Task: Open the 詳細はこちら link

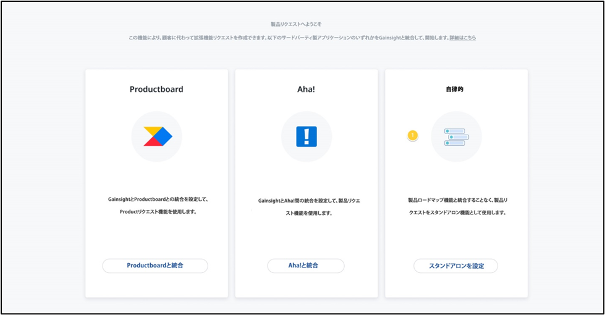Action: click(463, 38)
